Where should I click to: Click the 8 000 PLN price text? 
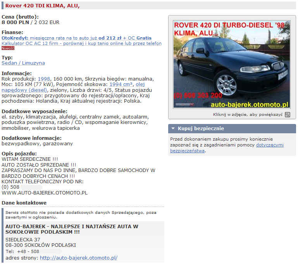[15, 22]
